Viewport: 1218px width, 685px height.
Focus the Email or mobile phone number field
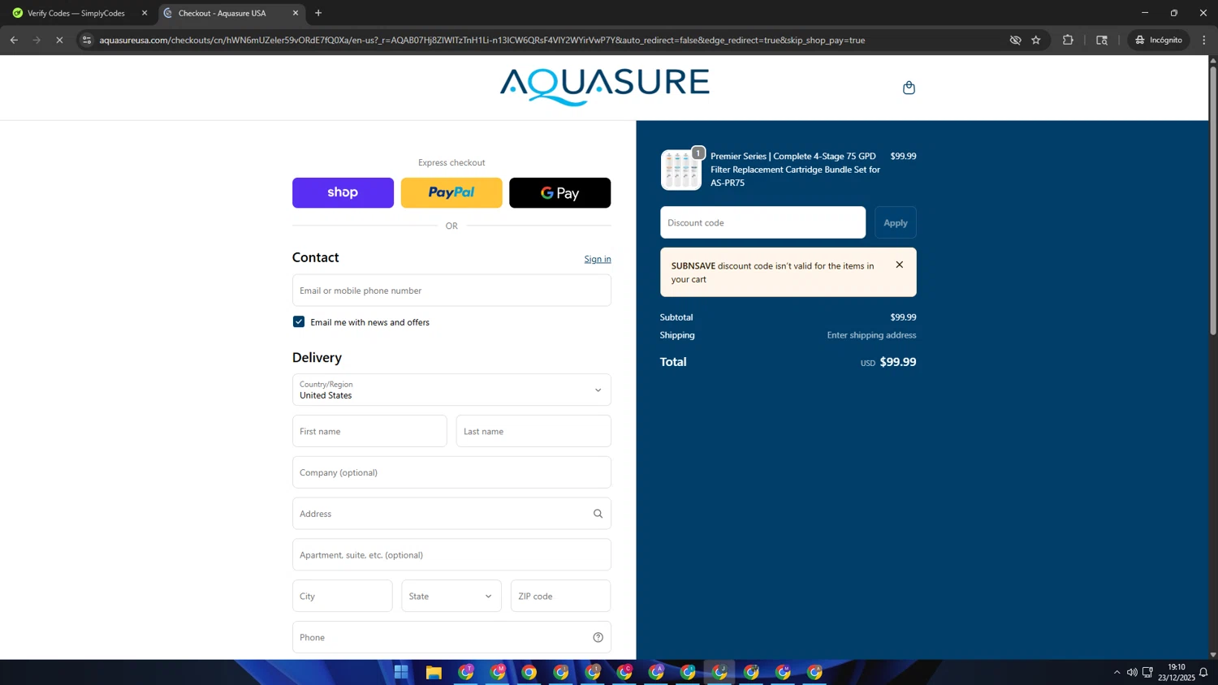(x=451, y=291)
